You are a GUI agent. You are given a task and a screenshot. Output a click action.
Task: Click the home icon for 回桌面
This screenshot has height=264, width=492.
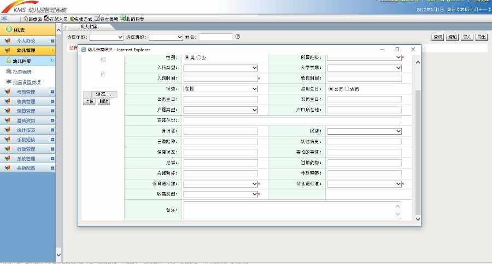[x=26, y=19]
